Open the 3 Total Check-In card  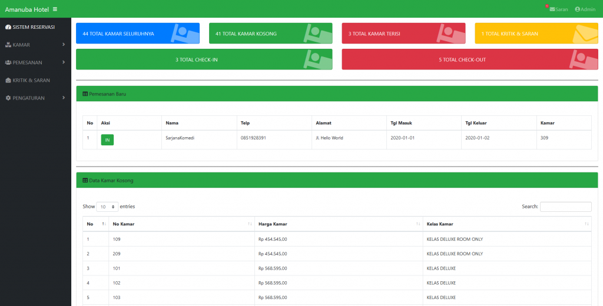pyautogui.click(x=204, y=59)
